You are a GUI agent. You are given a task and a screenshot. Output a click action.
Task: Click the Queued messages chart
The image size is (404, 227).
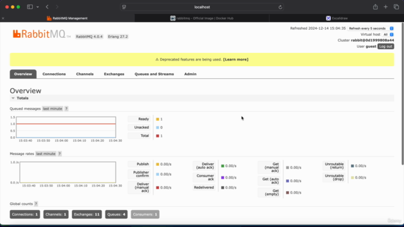click(x=66, y=127)
